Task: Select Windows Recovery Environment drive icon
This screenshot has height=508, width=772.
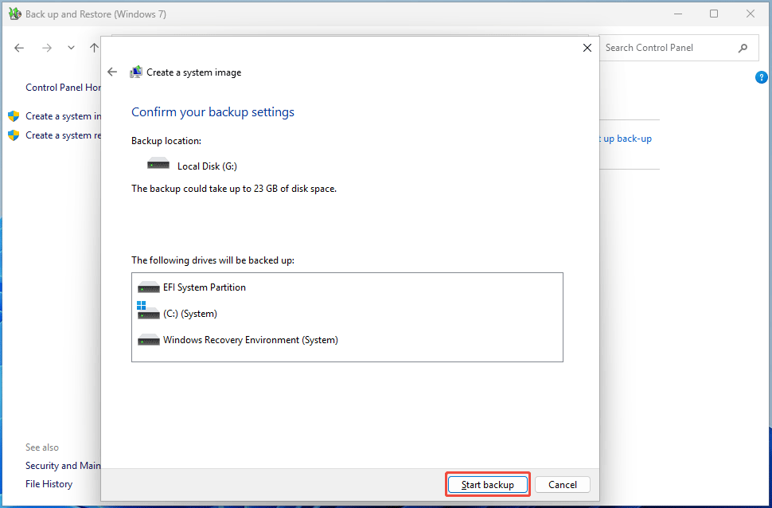Action: pos(148,339)
